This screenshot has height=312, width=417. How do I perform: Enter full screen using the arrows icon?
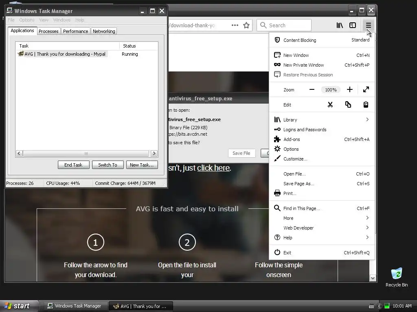coord(366,90)
